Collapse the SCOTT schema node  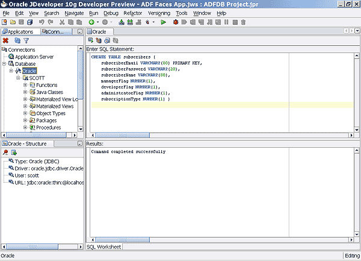coord(18,78)
